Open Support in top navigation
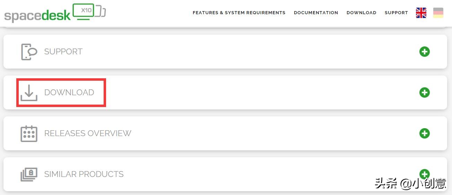Screen dimensions: 452x195 click(396, 13)
